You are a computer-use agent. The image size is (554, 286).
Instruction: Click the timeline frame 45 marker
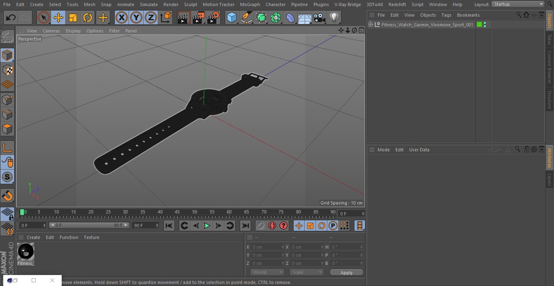click(x=177, y=212)
